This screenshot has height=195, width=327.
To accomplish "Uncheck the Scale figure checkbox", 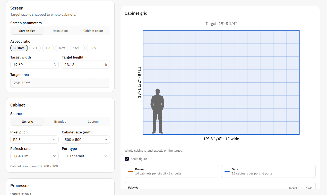I will 127,159.
